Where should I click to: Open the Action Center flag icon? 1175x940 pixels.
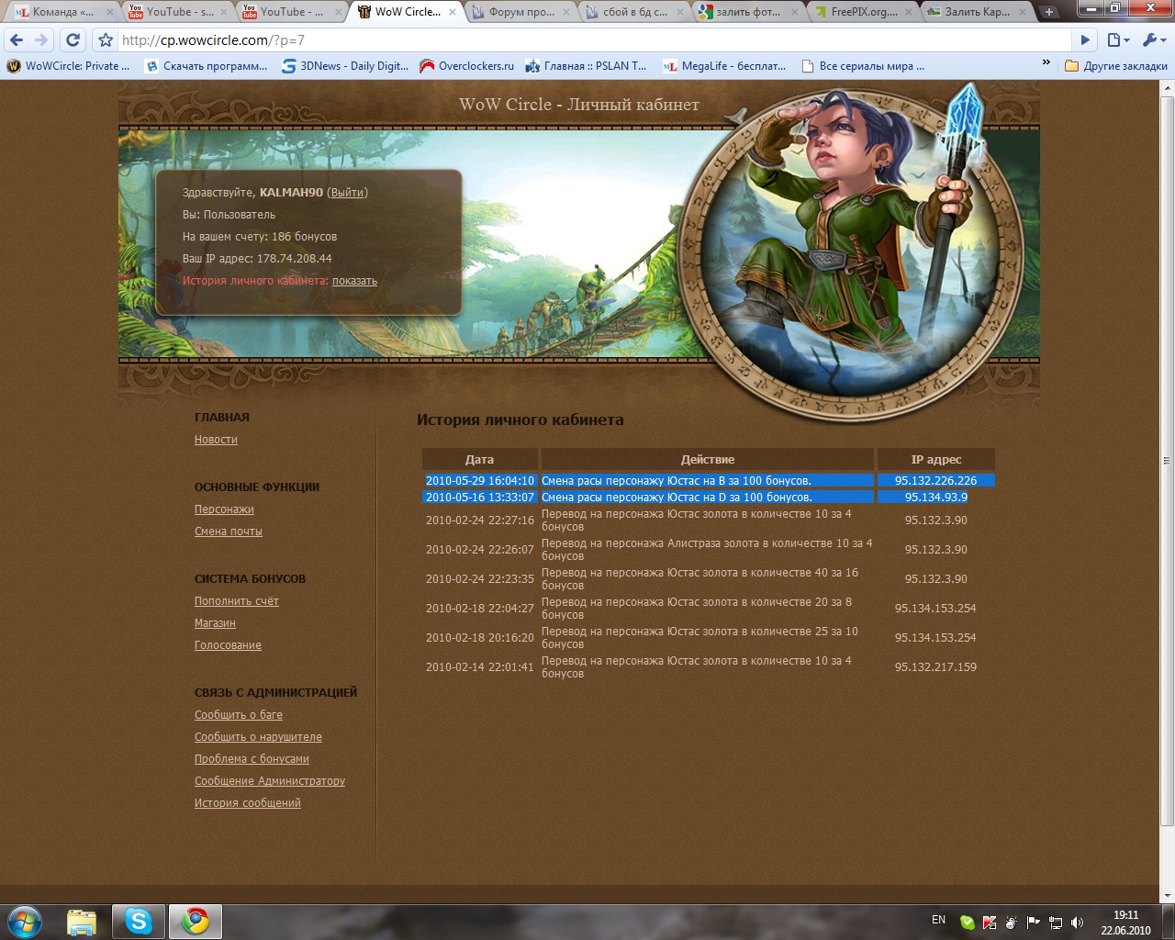click(1034, 923)
